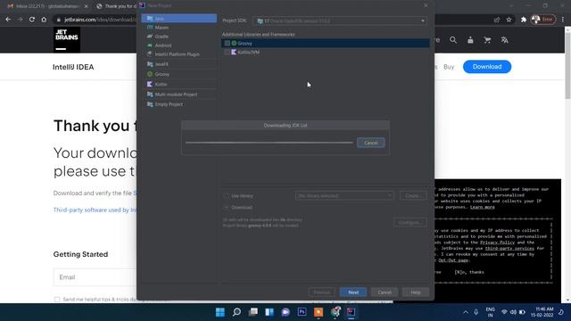Open Windows taskbar search
Viewport: 571px width, 321px height.
236,312
